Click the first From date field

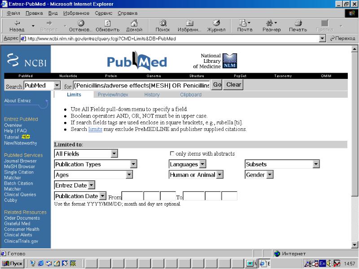(x=132, y=196)
